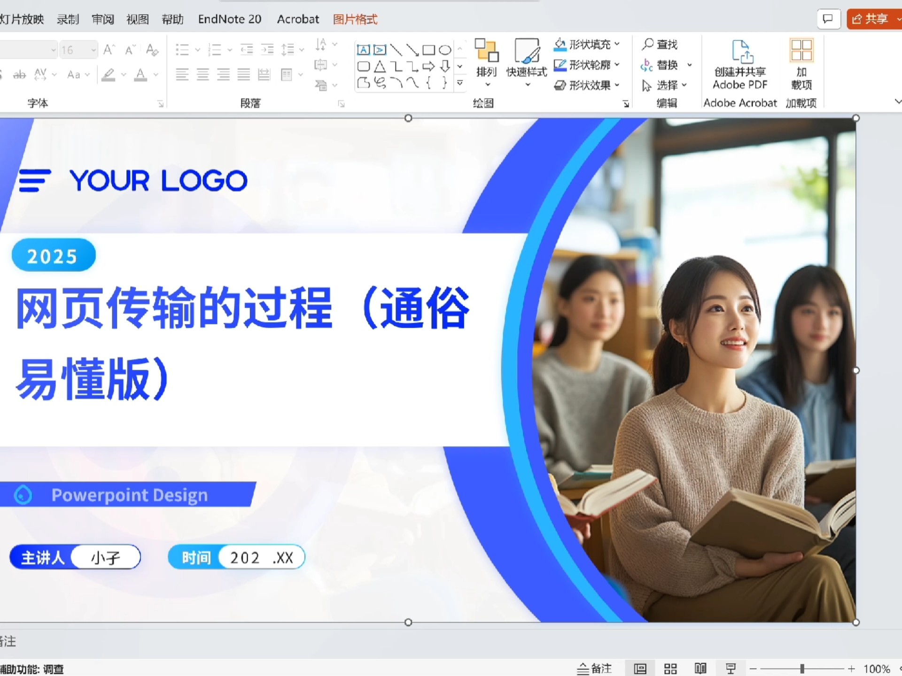Click the 2025 badge on slide
This screenshot has width=902, height=676.
click(x=53, y=256)
